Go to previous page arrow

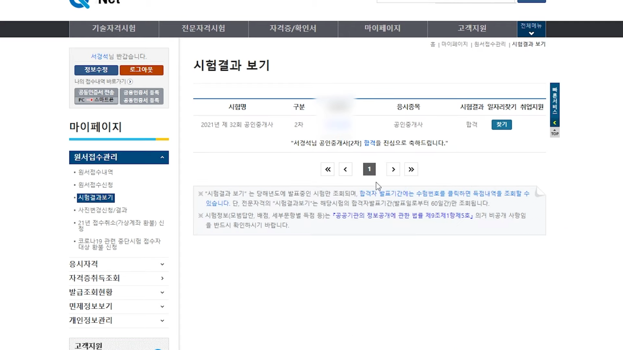[x=345, y=169]
